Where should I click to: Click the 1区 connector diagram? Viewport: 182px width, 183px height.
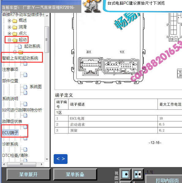[121, 67]
